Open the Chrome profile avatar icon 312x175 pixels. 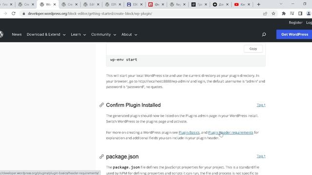point(309,14)
